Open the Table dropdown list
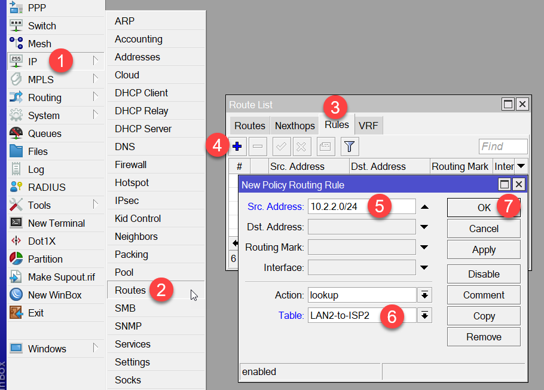 coord(425,316)
